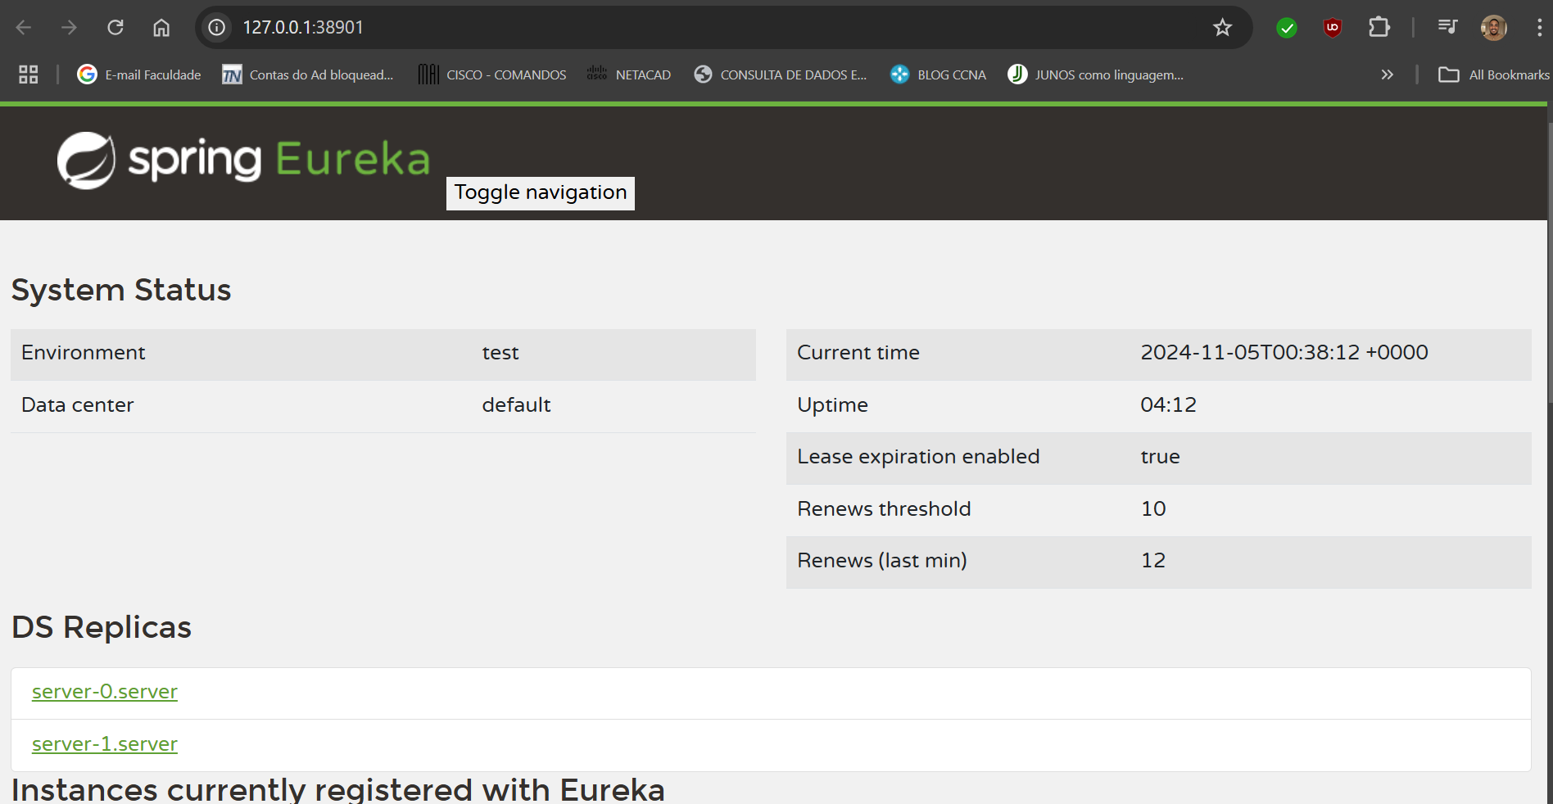Select the Lease expiration enabled value 'true'
This screenshot has height=804, width=1553.
(x=1161, y=457)
